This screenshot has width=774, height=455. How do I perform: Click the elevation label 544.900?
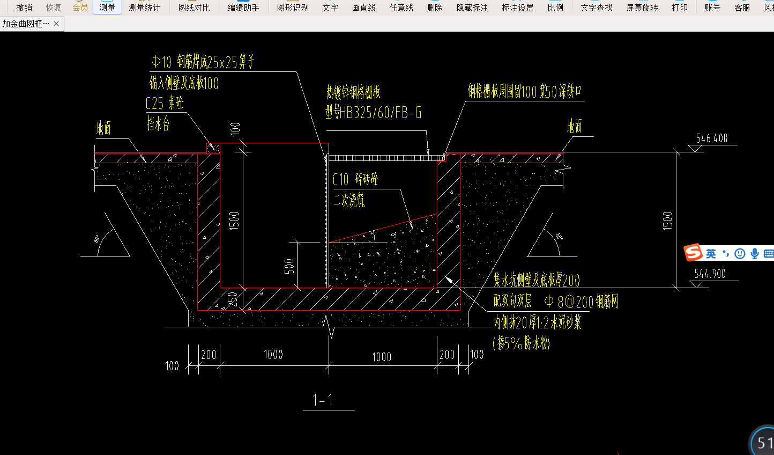[x=710, y=274]
